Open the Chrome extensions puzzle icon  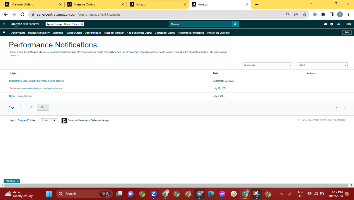click(323, 15)
